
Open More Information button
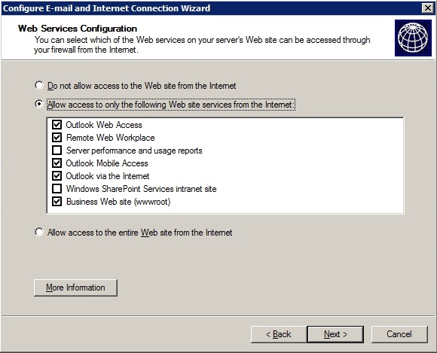(x=75, y=288)
